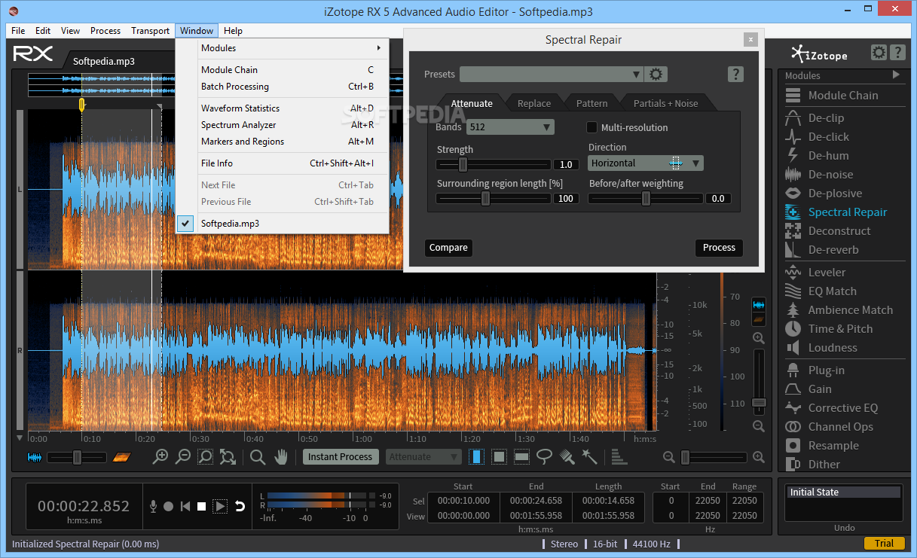Open the Ambience Match module

pos(839,310)
